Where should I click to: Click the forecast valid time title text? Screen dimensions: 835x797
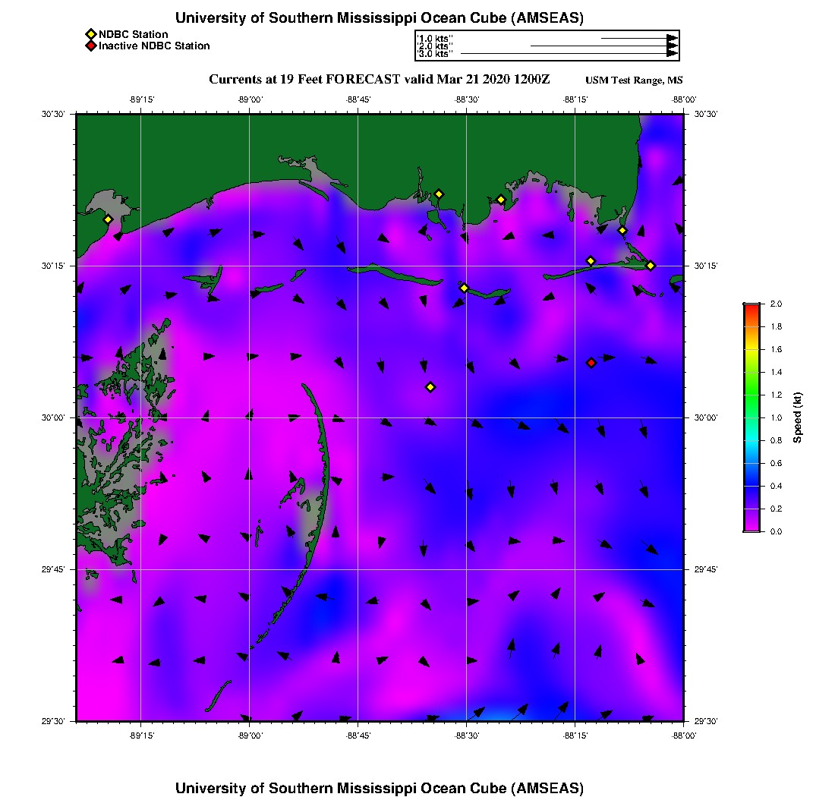379,80
